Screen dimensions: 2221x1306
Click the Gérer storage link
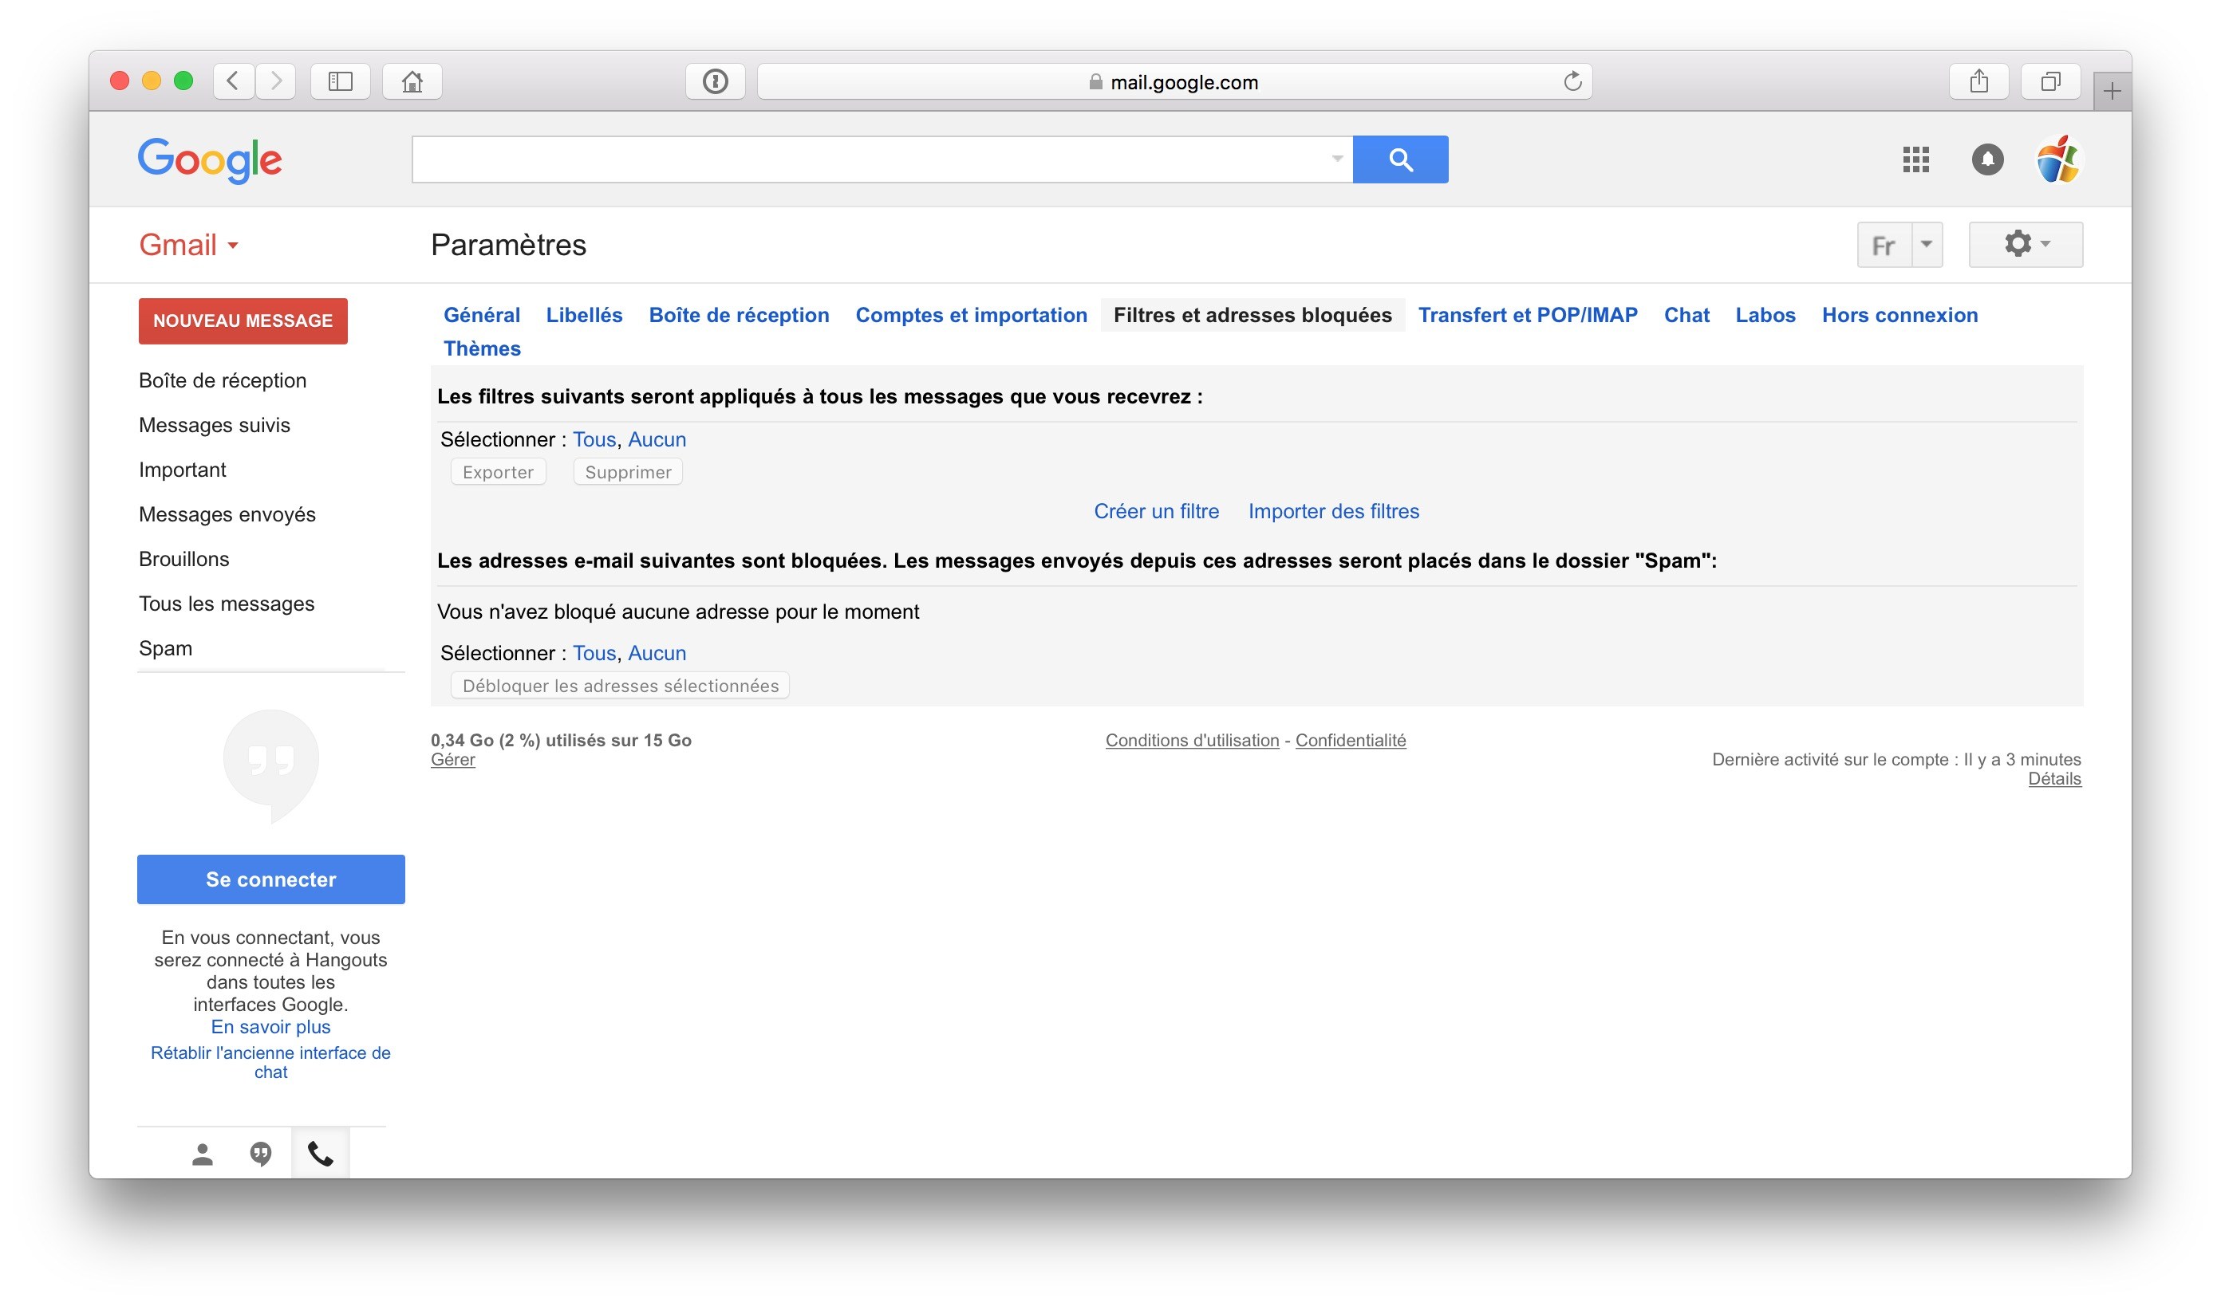(453, 760)
